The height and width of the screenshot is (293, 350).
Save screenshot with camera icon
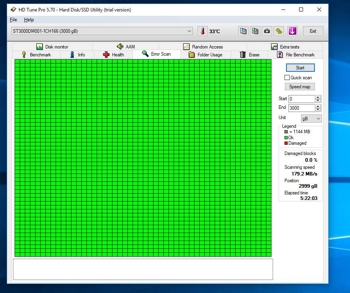[x=267, y=31]
